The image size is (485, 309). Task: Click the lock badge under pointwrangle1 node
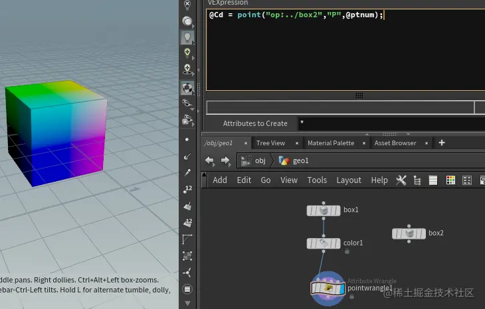pyautogui.click(x=351, y=296)
